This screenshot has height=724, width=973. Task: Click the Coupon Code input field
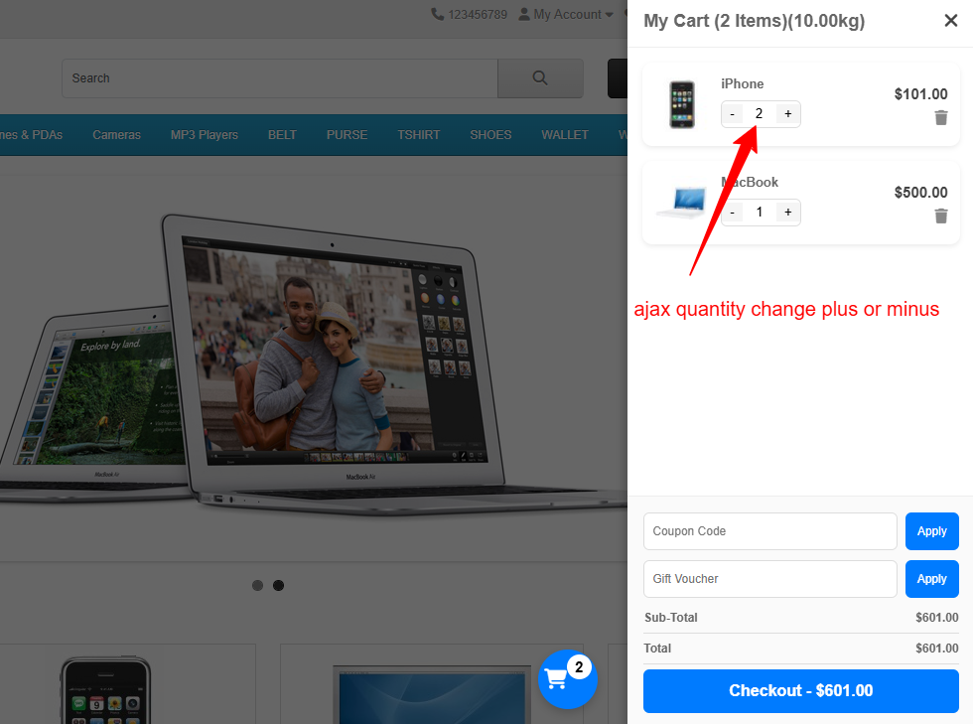[769, 531]
